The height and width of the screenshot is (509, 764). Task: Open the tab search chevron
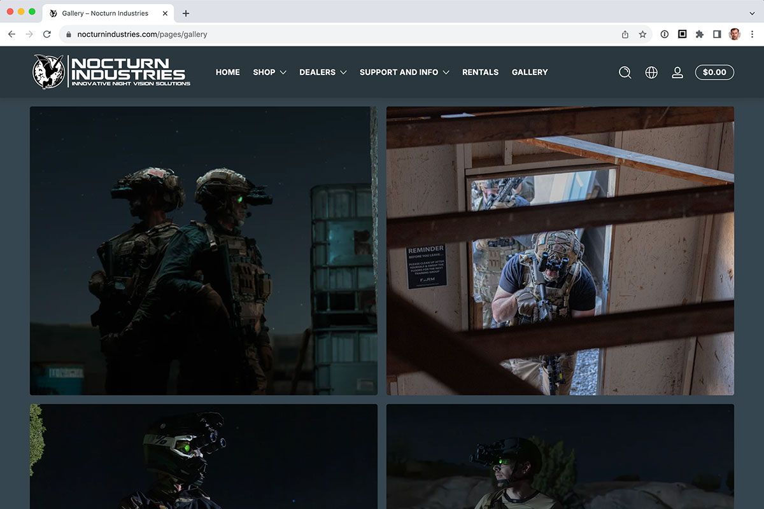(x=752, y=13)
